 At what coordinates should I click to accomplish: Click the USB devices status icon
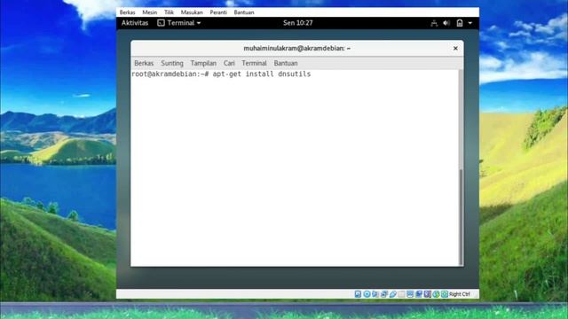click(x=393, y=294)
